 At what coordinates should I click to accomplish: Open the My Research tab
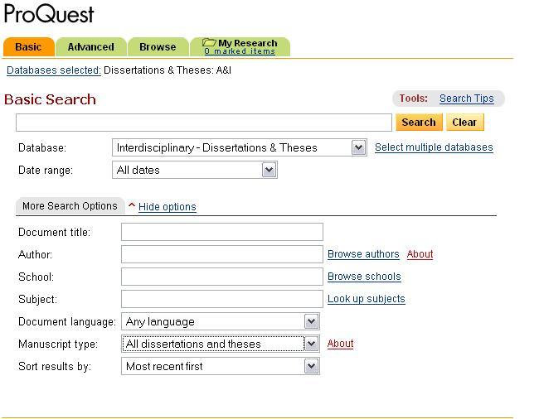click(240, 46)
